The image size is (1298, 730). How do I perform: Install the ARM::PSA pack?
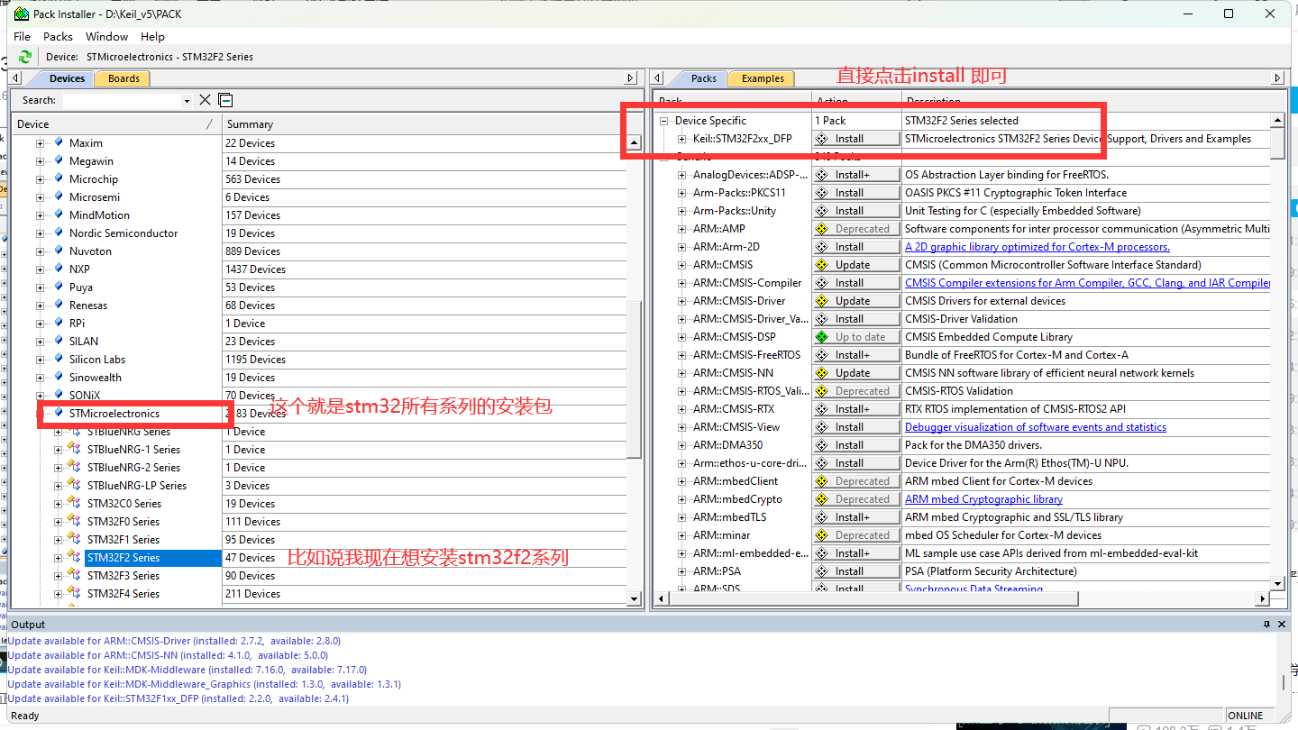point(856,571)
